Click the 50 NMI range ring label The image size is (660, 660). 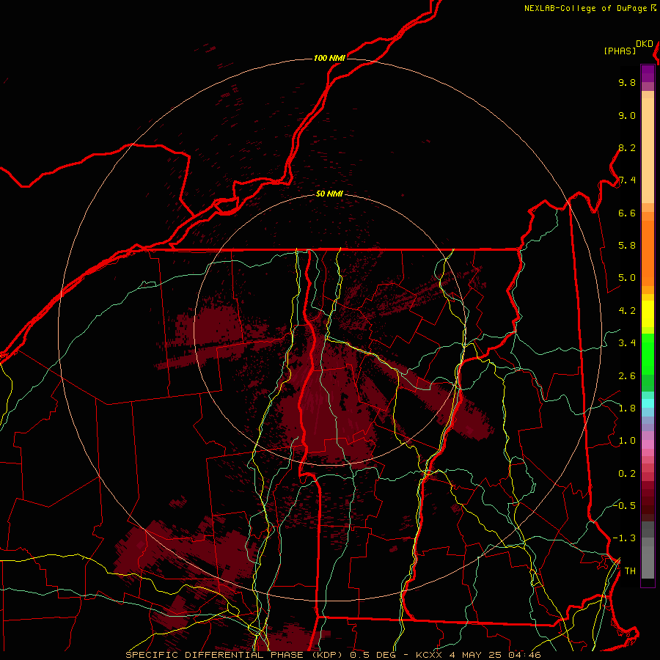329,194
